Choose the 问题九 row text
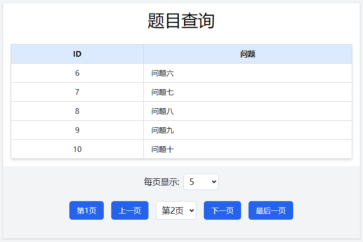This screenshot has width=363, height=242. click(162, 130)
